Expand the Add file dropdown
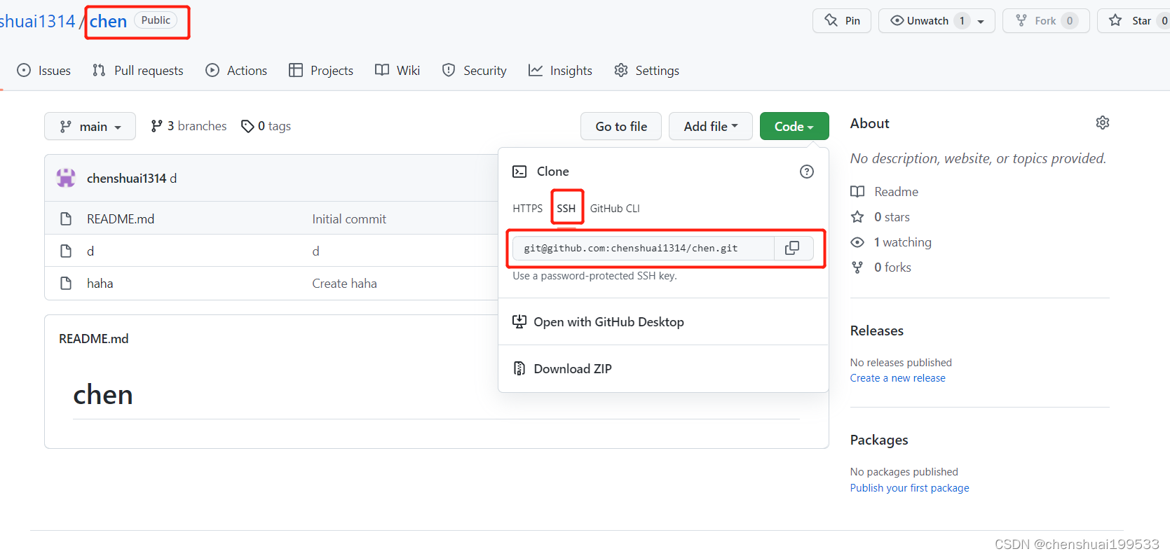Viewport: 1170px width, 556px height. [x=711, y=126]
